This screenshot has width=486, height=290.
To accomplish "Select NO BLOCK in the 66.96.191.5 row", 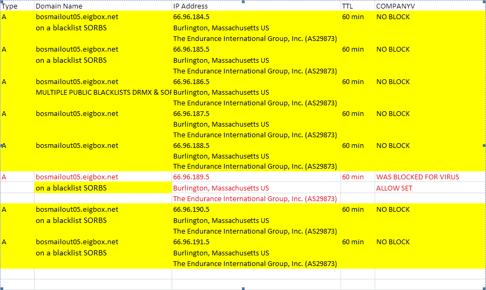I will [x=430, y=242].
